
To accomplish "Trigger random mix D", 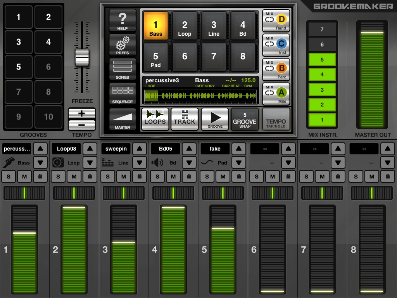I will (276, 21).
